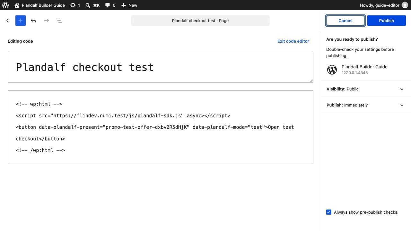Image resolution: width=411 pixels, height=231 pixels.
Task: Open the document overview list icon
Action: (x=59, y=21)
